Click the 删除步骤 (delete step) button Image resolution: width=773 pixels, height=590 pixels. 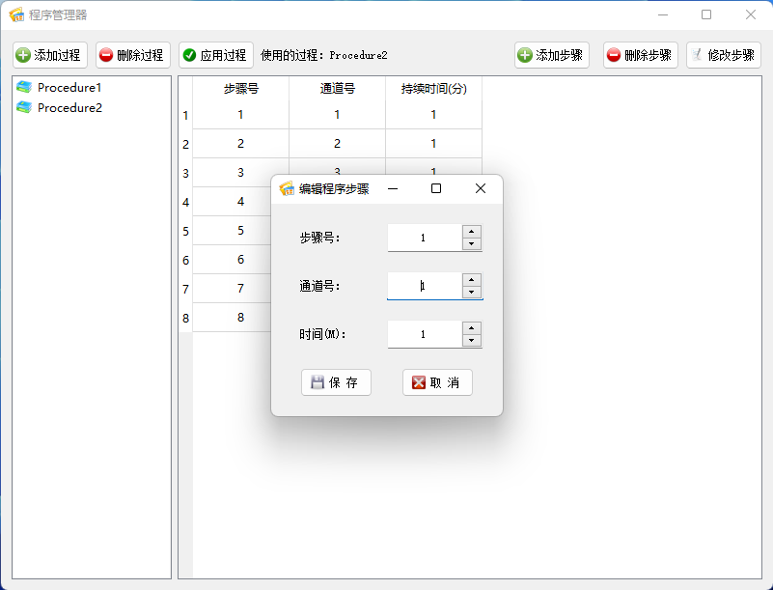(x=641, y=55)
